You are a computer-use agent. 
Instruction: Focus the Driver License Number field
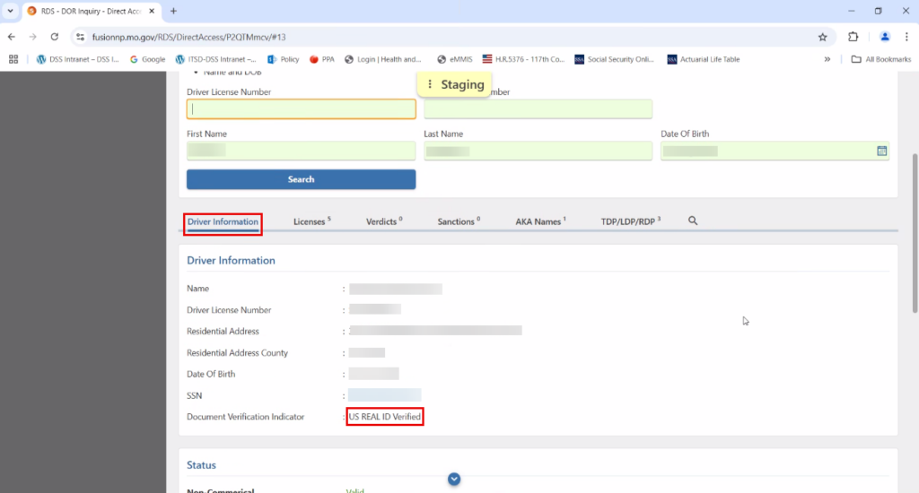point(302,108)
